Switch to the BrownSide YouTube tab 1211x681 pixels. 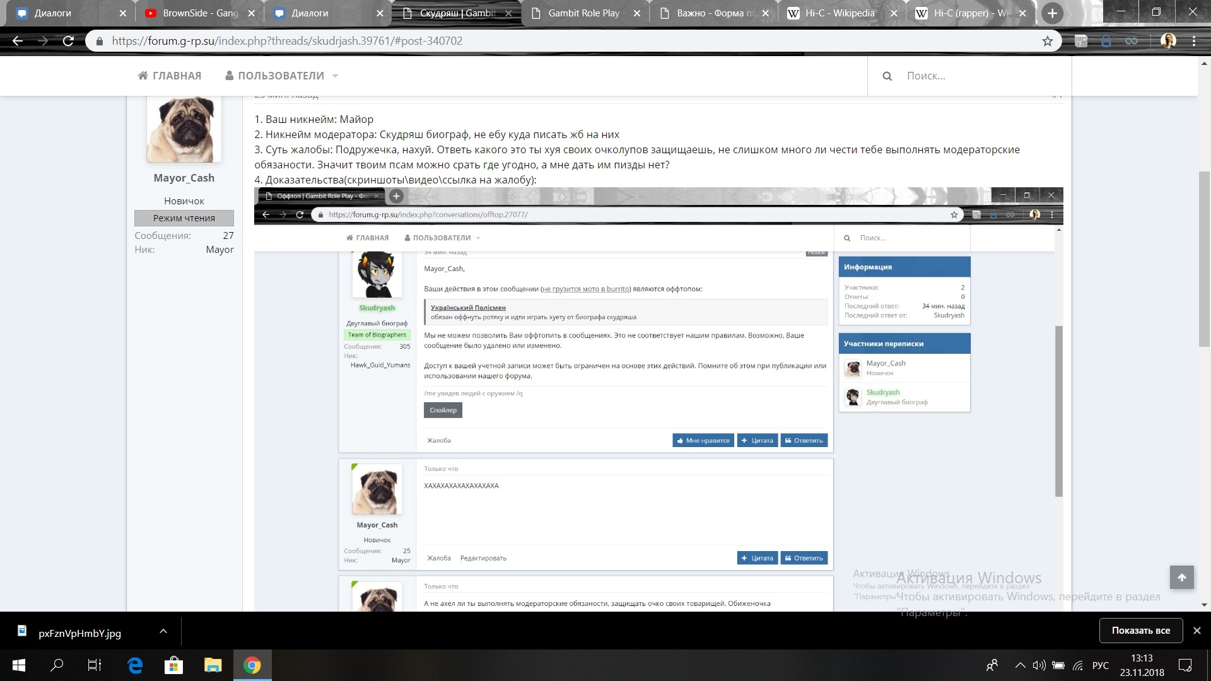(x=199, y=13)
